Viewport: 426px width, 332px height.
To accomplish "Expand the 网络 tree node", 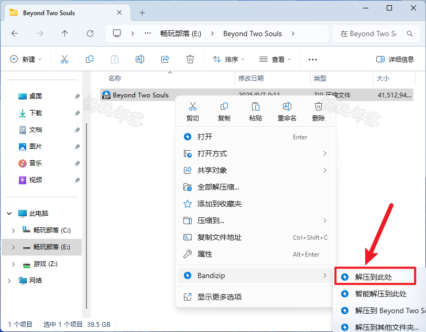I will tap(9, 281).
